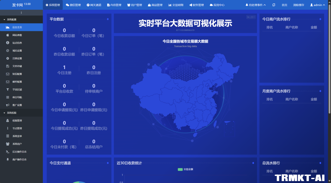Open 网站参数 with the apple icon

(x=17, y=35)
